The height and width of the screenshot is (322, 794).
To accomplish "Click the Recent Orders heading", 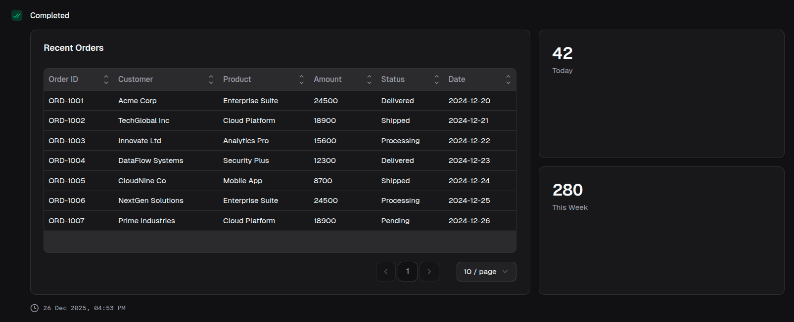I will click(74, 48).
